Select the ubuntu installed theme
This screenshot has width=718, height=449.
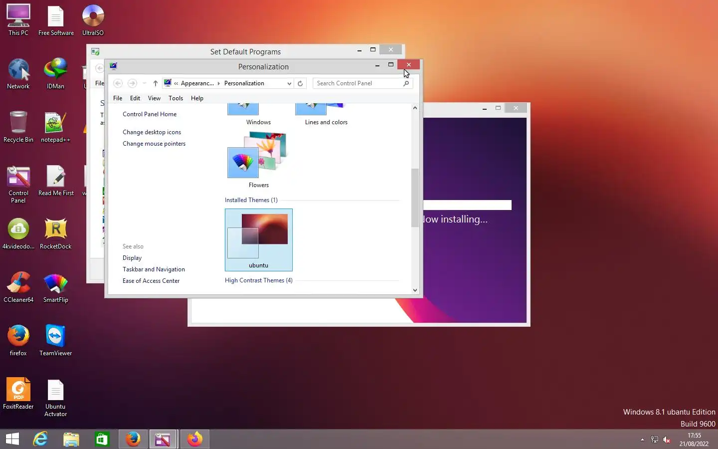tap(259, 240)
